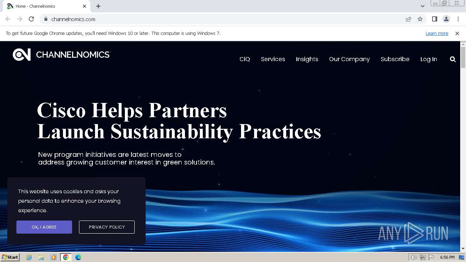The height and width of the screenshot is (262, 466).
Task: Open the Insights menu
Action: (307, 59)
